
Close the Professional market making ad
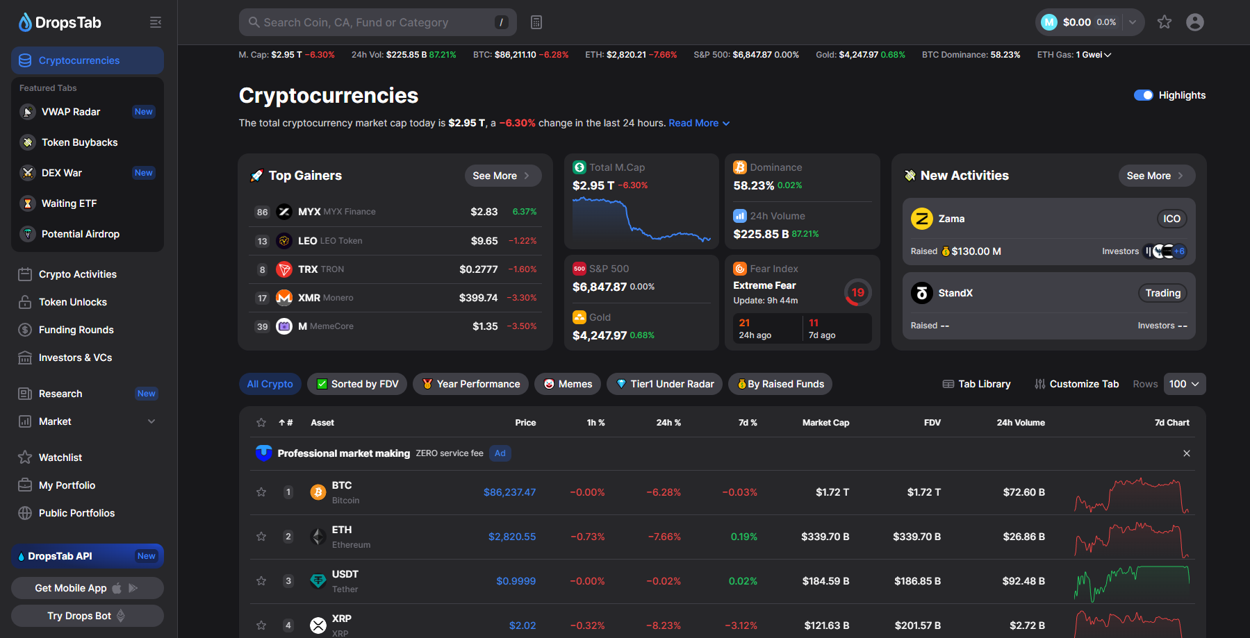[x=1187, y=453]
